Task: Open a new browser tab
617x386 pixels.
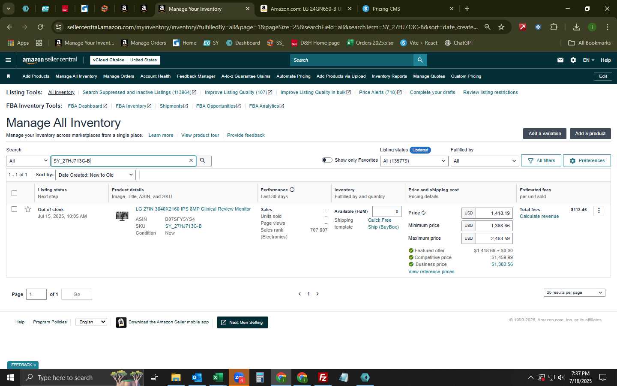Action: tap(467, 9)
